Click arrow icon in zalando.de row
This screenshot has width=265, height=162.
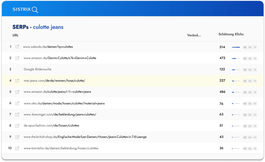tap(255, 47)
